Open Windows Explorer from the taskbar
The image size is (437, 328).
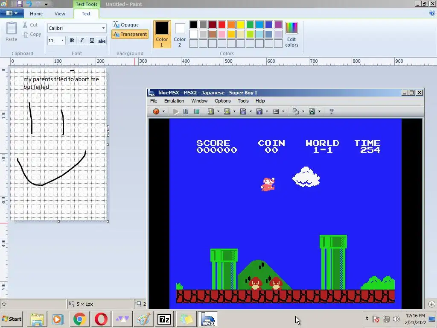[x=37, y=319]
